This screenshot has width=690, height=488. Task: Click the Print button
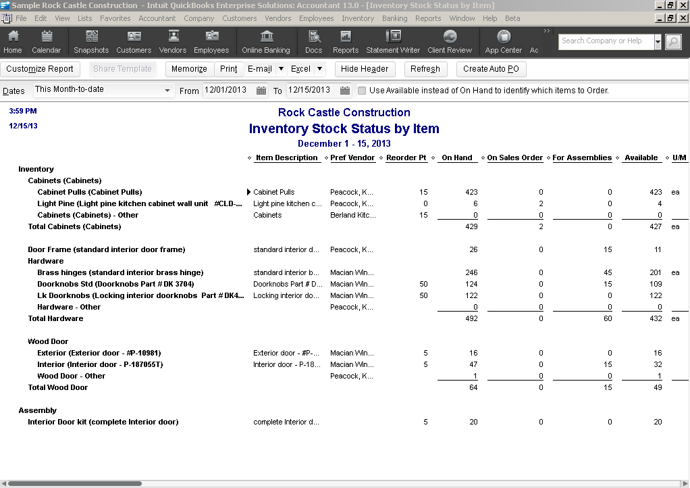pyautogui.click(x=228, y=69)
